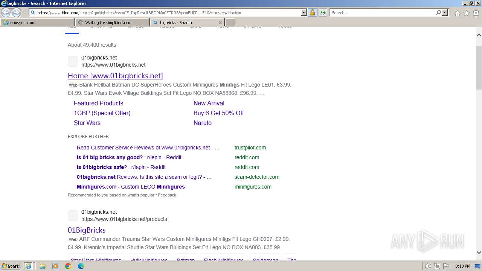Click the Action Center flag icon

[x=446, y=266]
